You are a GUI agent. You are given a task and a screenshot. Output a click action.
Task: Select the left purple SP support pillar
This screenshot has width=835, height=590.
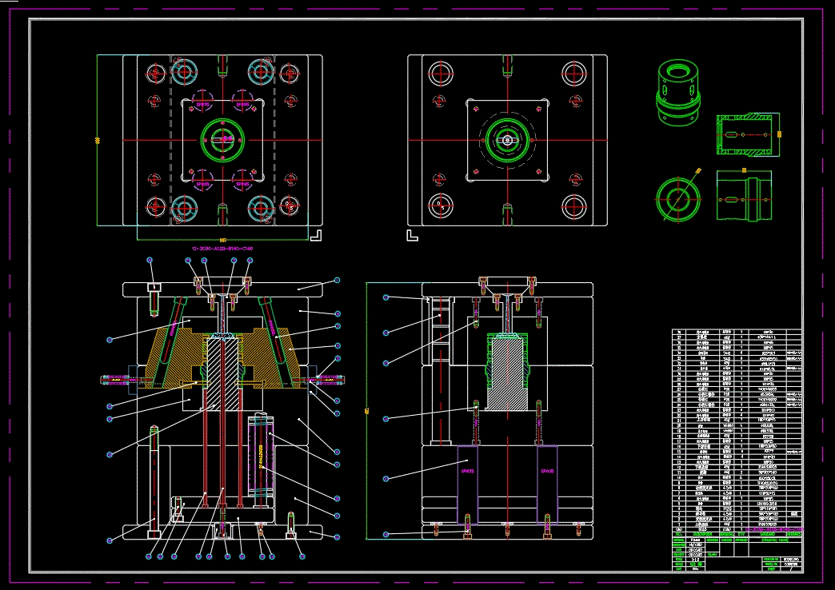click(468, 484)
